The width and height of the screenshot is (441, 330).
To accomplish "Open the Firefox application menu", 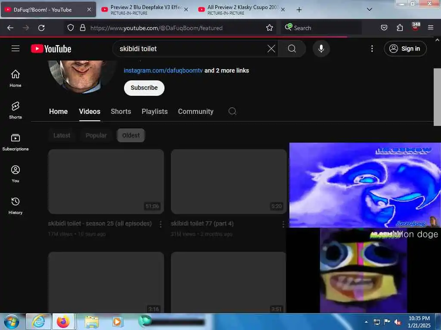I will point(430,27).
